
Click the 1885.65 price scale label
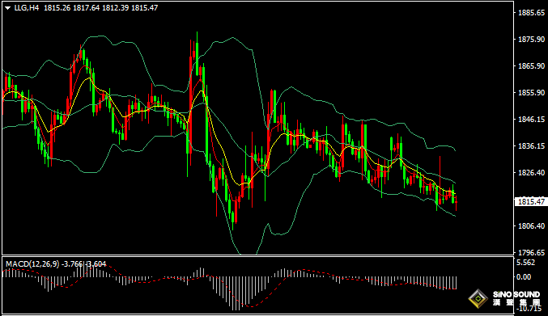pos(531,13)
